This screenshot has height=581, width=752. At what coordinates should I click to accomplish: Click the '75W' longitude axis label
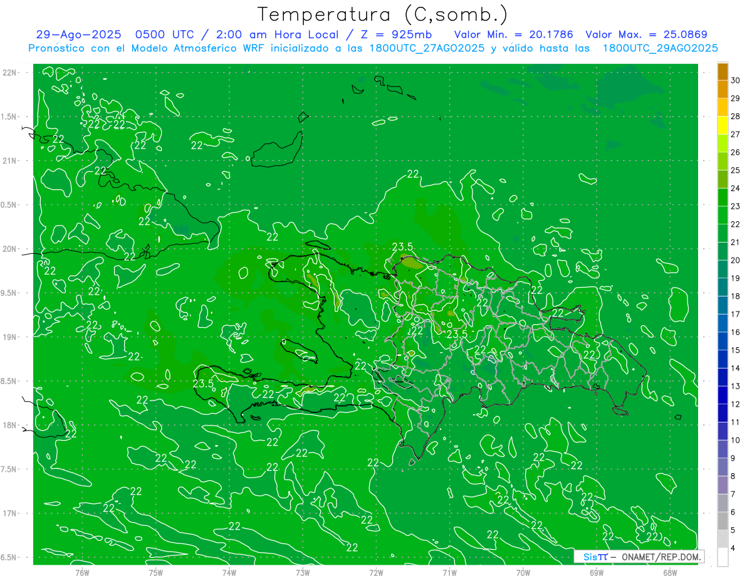coord(156,573)
